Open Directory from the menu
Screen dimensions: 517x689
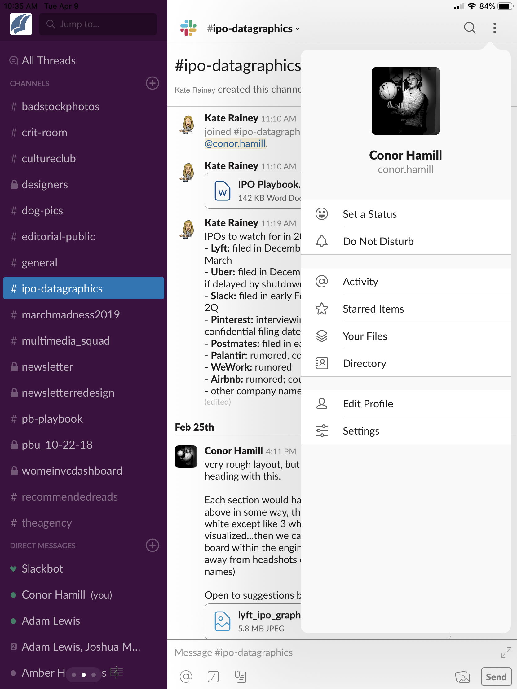point(405,363)
